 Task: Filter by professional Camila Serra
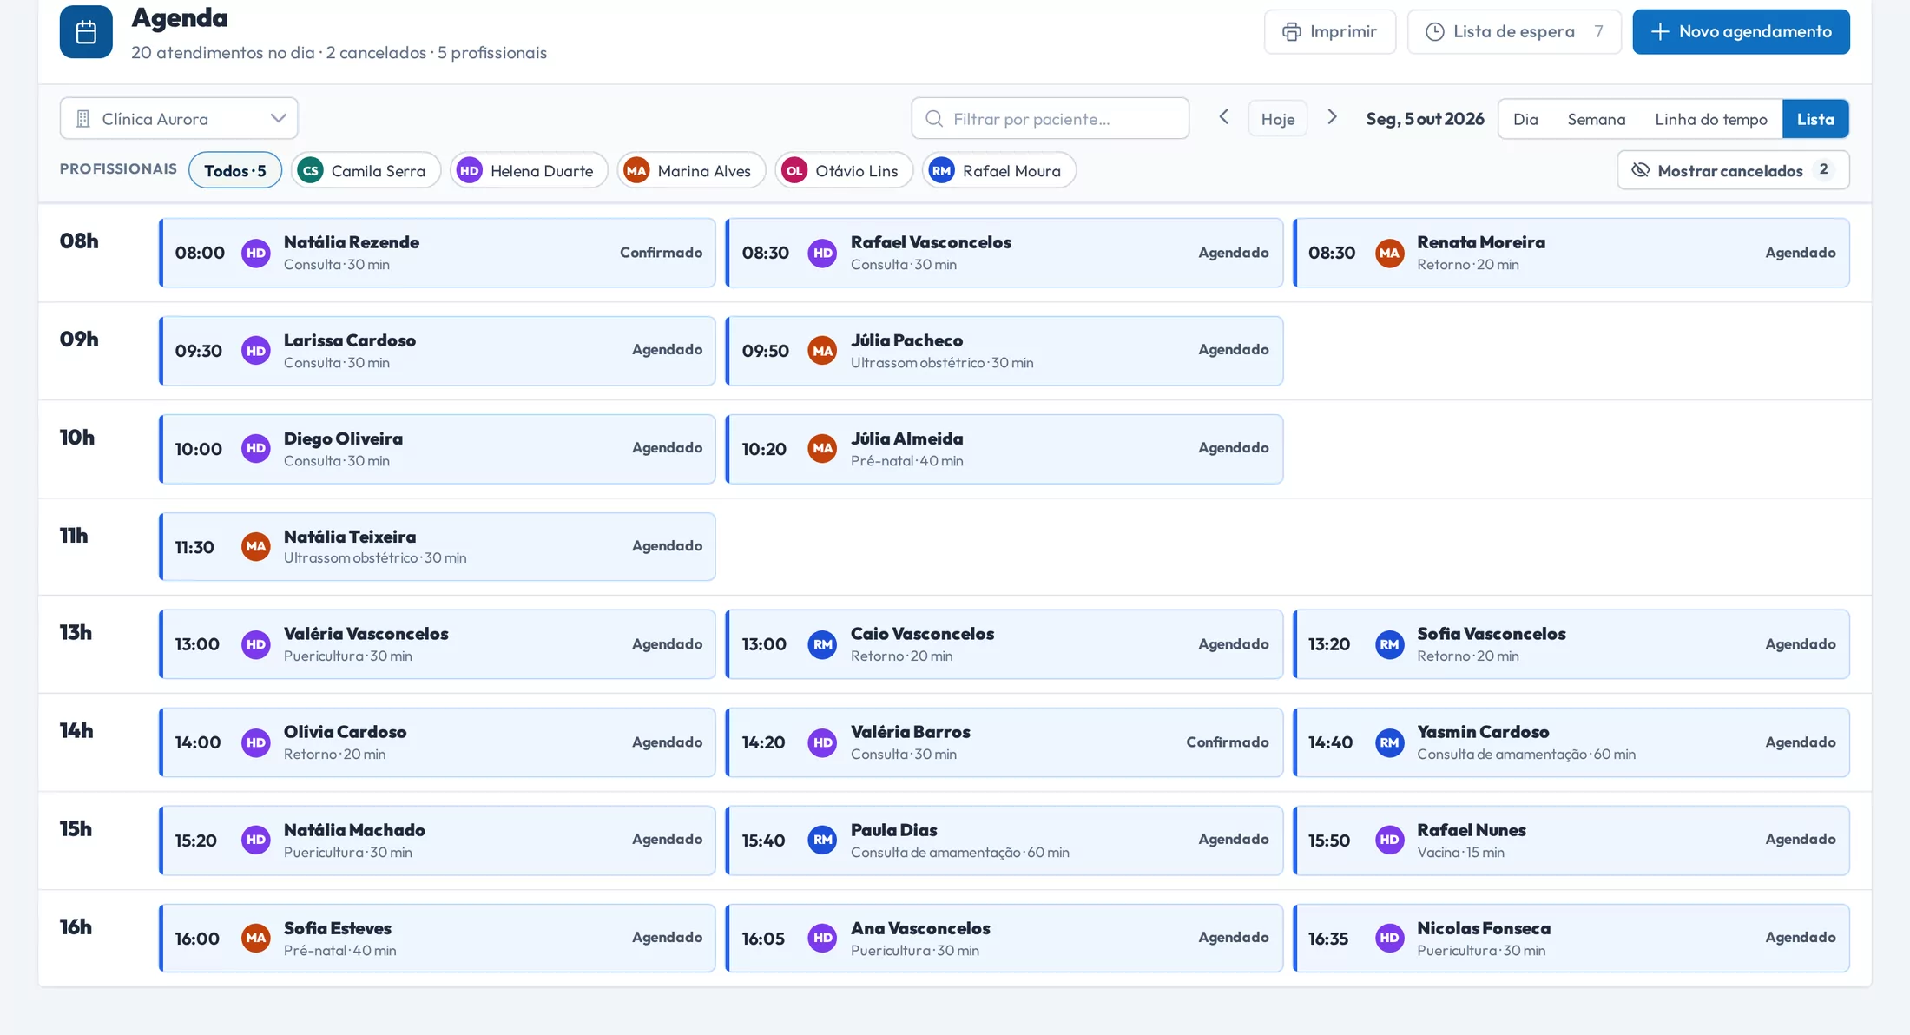[366, 170]
